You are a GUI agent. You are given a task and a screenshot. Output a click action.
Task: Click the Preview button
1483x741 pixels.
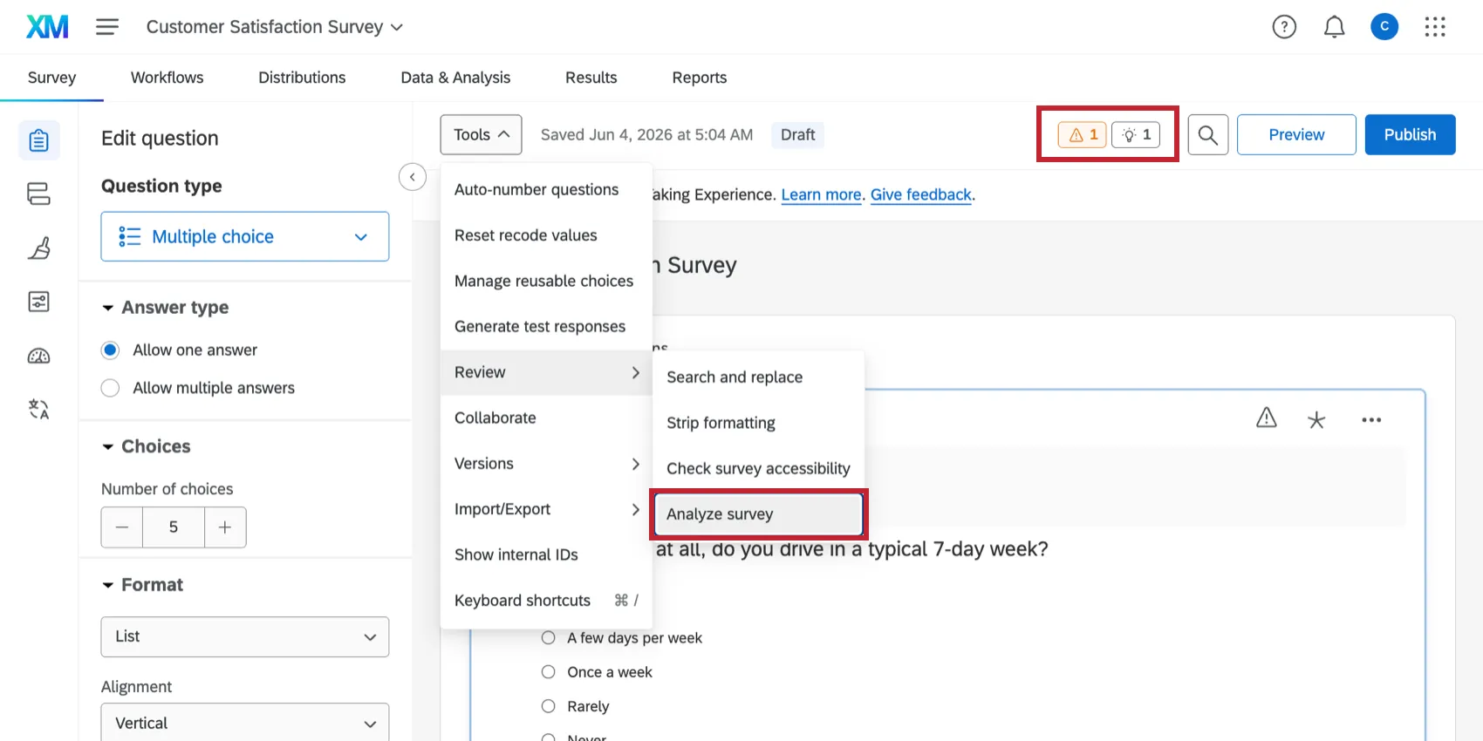point(1296,134)
